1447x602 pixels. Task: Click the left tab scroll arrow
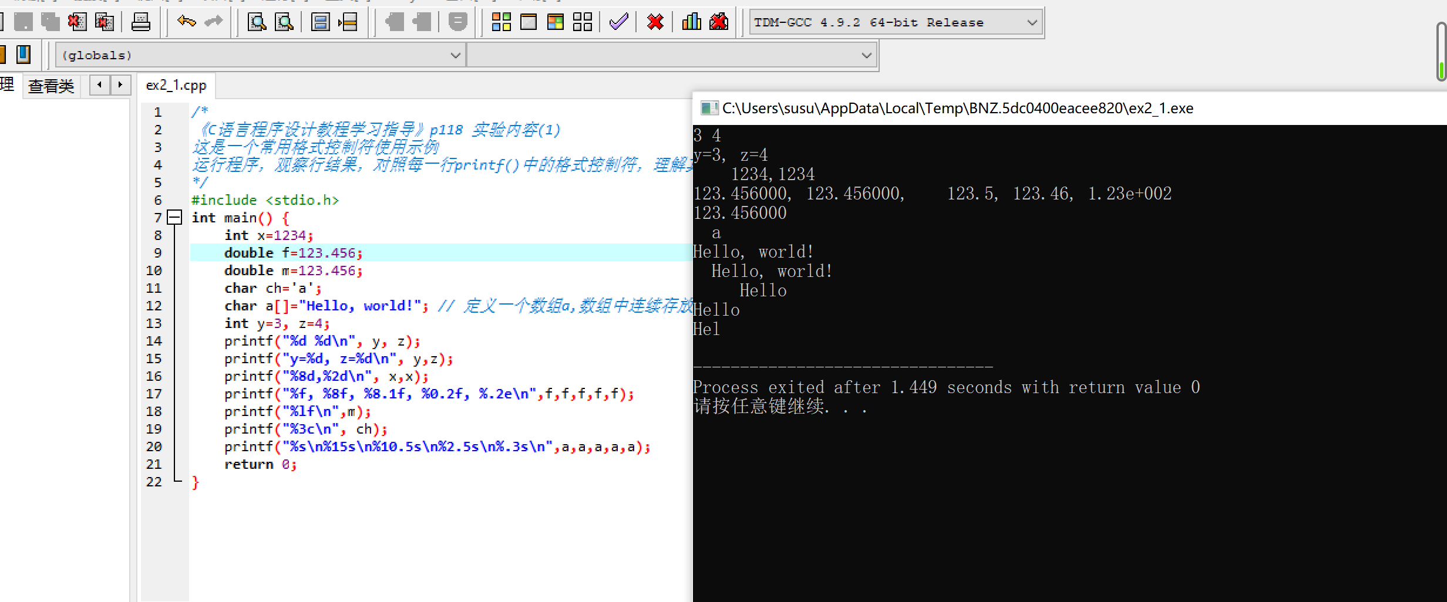point(100,85)
